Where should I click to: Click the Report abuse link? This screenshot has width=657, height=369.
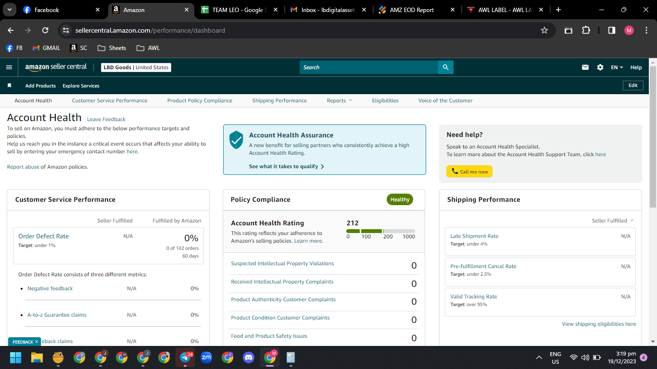[x=23, y=167]
